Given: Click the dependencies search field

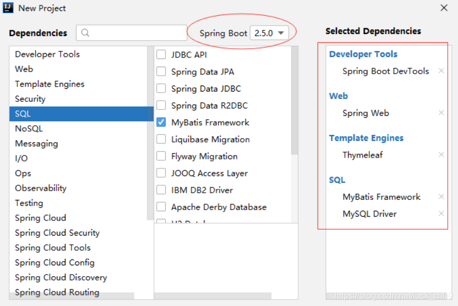Looking at the screenshot, I should pos(132,32).
